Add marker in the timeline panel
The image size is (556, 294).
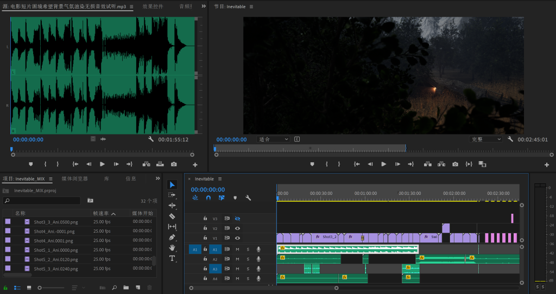[235, 198]
